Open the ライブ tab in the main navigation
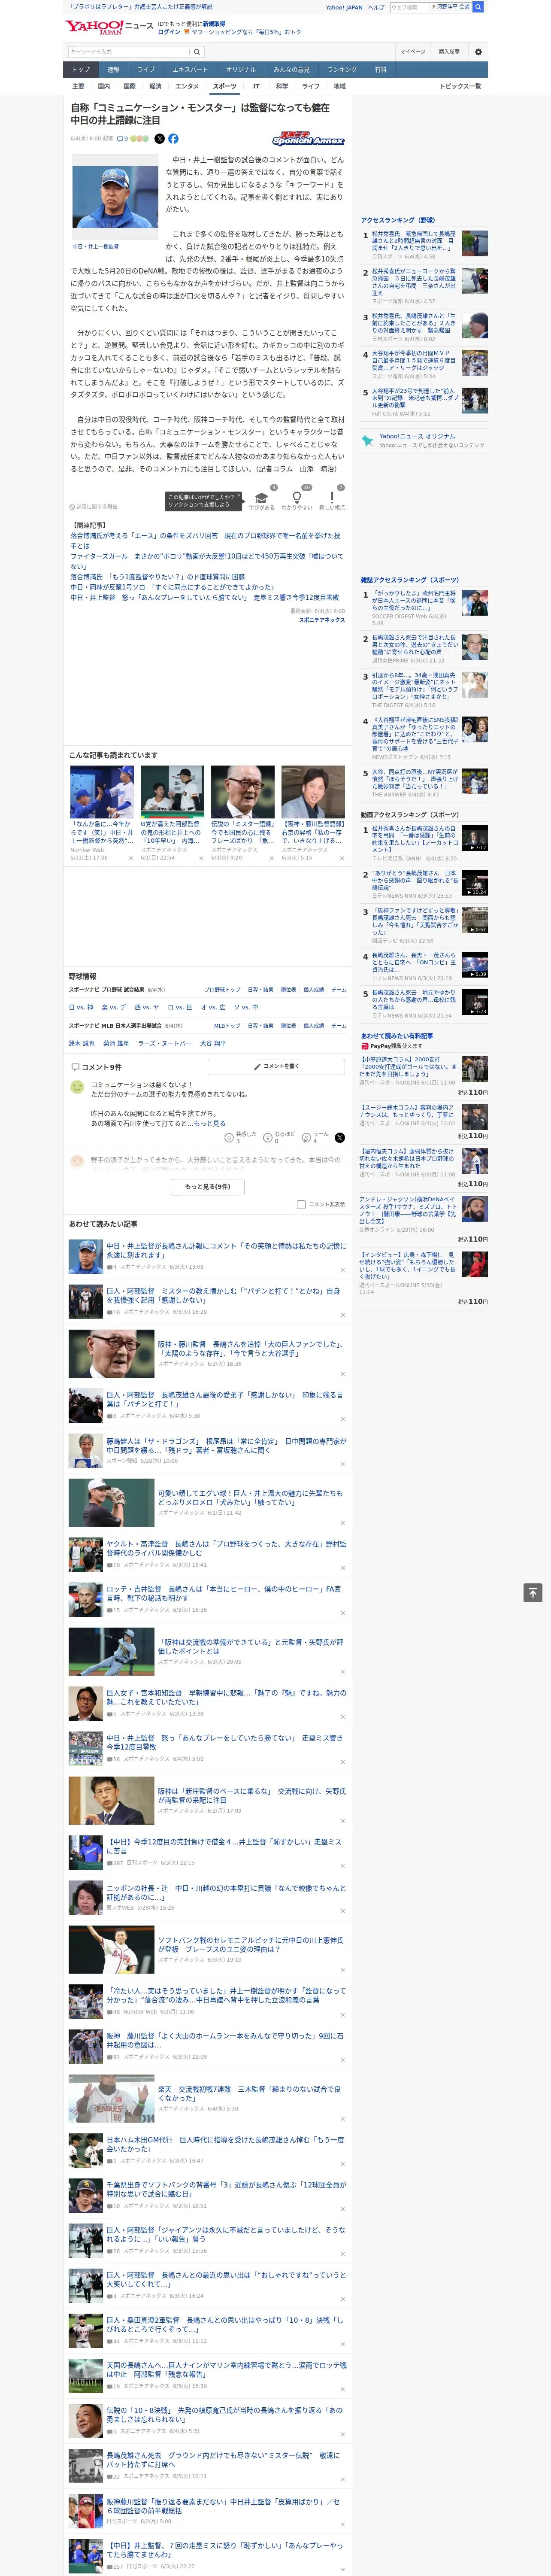 pos(146,70)
